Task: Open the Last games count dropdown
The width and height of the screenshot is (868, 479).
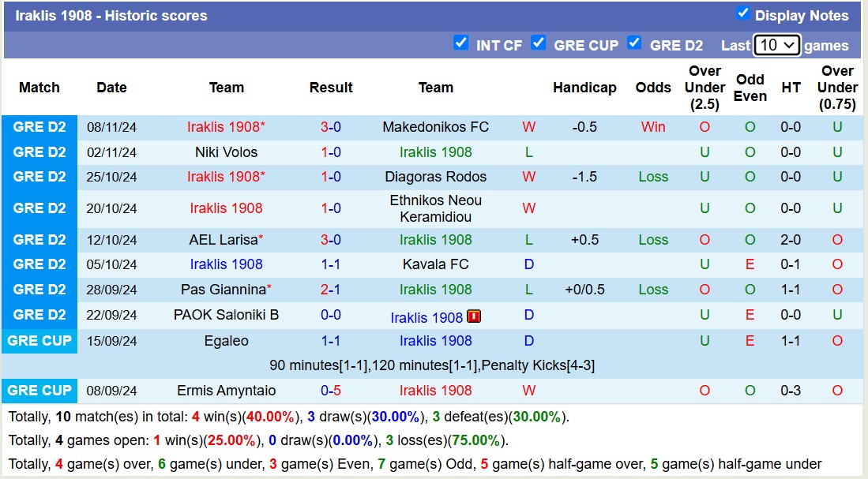Action: click(x=775, y=45)
